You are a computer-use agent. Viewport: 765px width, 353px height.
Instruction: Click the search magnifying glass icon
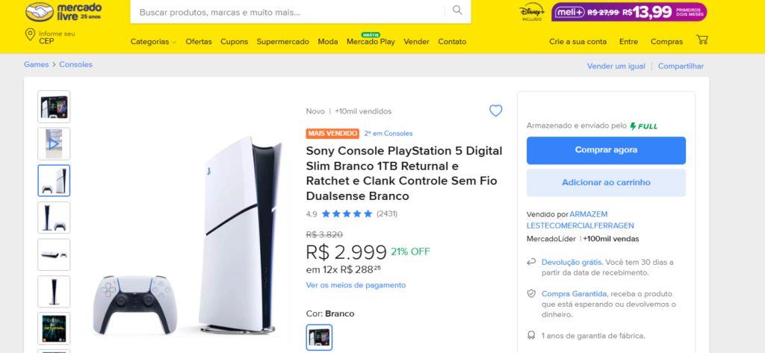[x=457, y=11]
